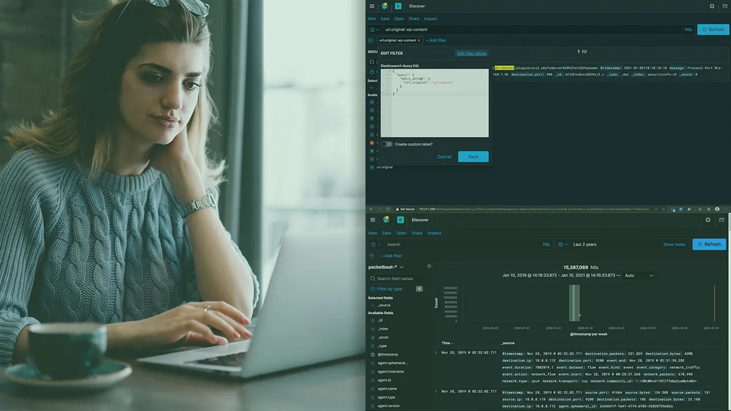Select _source in Selected fields
This screenshot has height=411, width=731.
pos(384,305)
